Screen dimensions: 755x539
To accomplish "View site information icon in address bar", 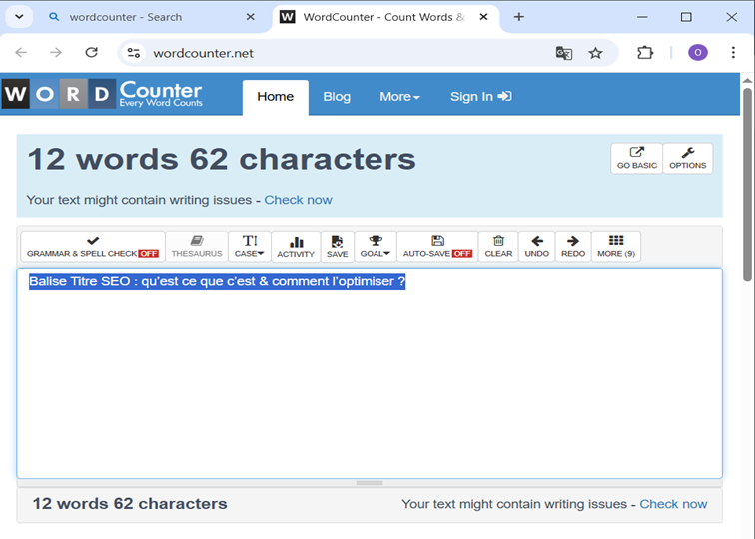I will pyautogui.click(x=134, y=53).
